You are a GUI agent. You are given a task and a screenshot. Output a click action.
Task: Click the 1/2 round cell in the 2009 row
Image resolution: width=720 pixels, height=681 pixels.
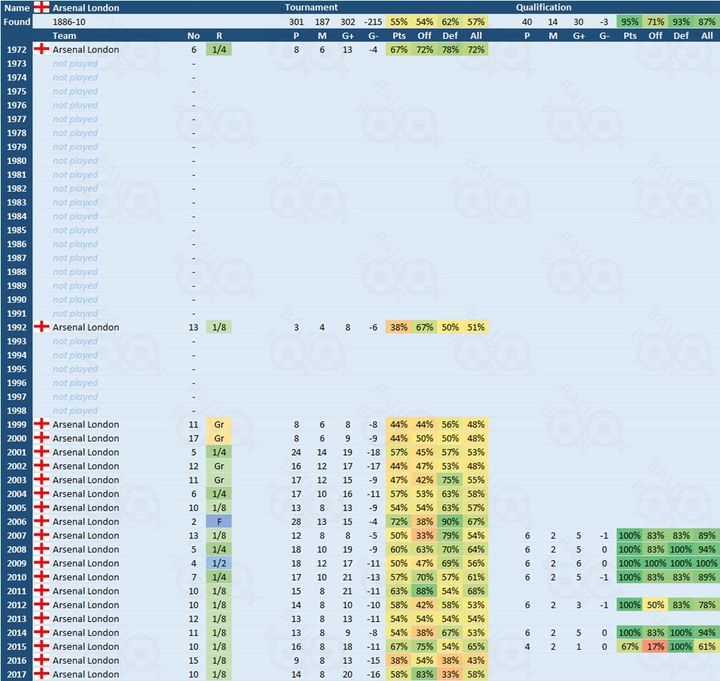[x=219, y=564]
